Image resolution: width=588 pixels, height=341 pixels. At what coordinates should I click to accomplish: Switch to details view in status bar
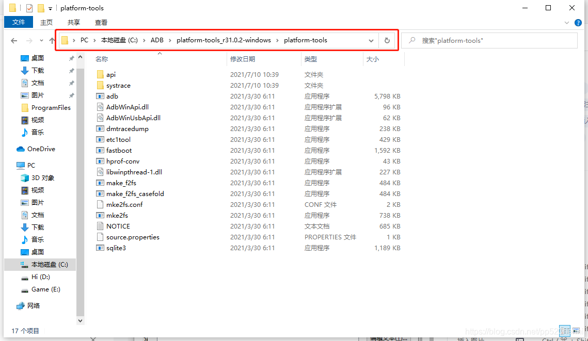pyautogui.click(x=565, y=331)
